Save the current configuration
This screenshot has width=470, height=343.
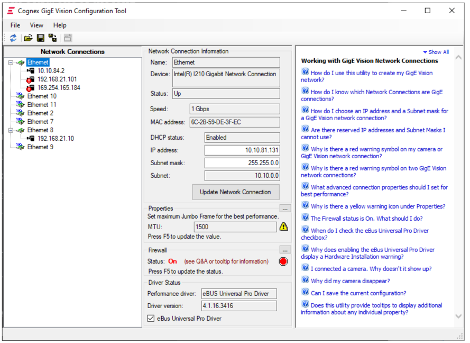tap(40, 38)
